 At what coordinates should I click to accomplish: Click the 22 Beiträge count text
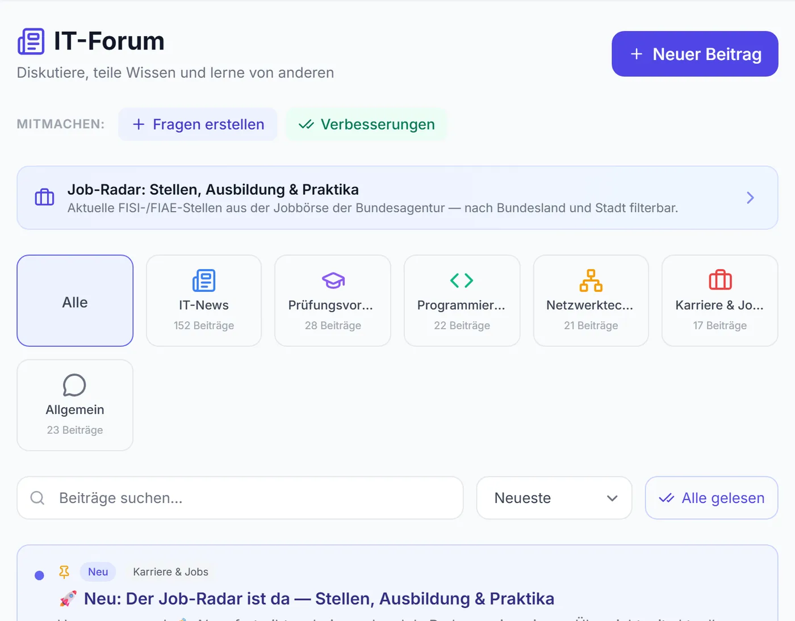click(x=462, y=325)
